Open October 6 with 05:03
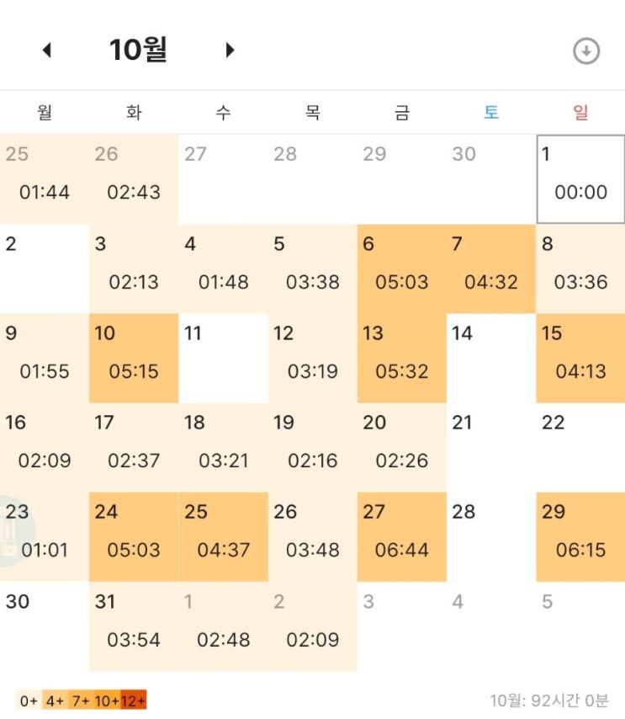Viewport: 625px width, 719px height. click(401, 269)
